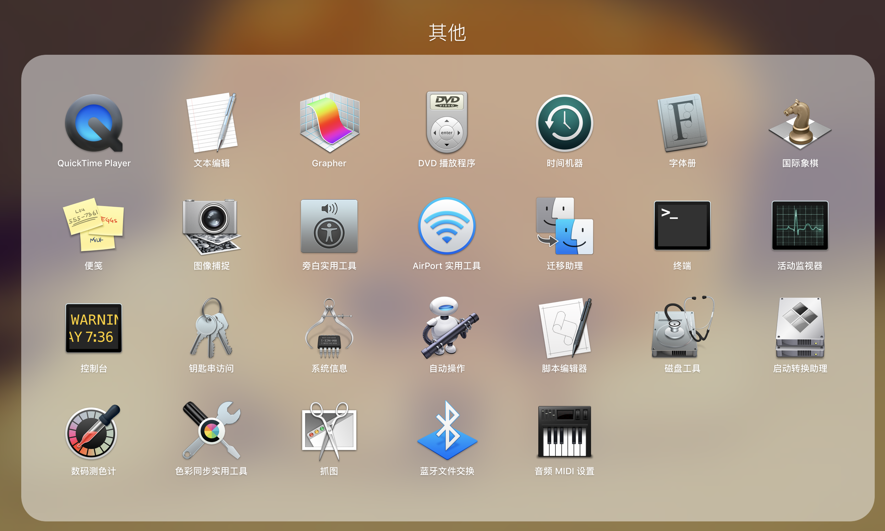
Task: Launch 控制台 warning log icon
Action: tap(94, 328)
